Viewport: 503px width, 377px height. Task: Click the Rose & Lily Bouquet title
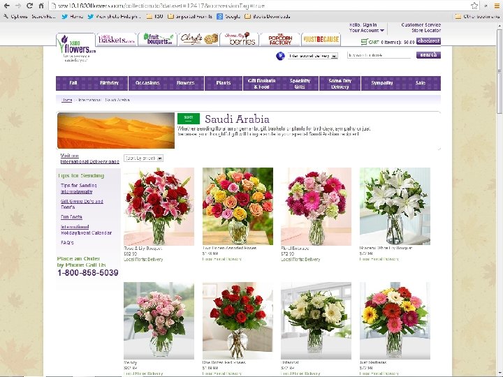pos(143,248)
